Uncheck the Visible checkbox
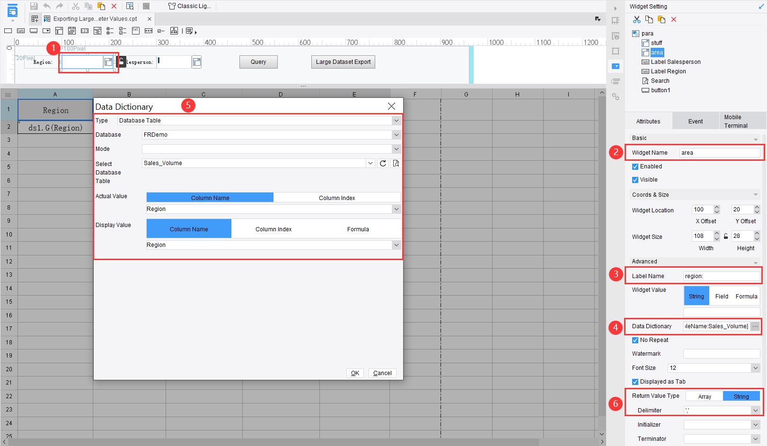The height and width of the screenshot is (446, 767). pos(635,180)
